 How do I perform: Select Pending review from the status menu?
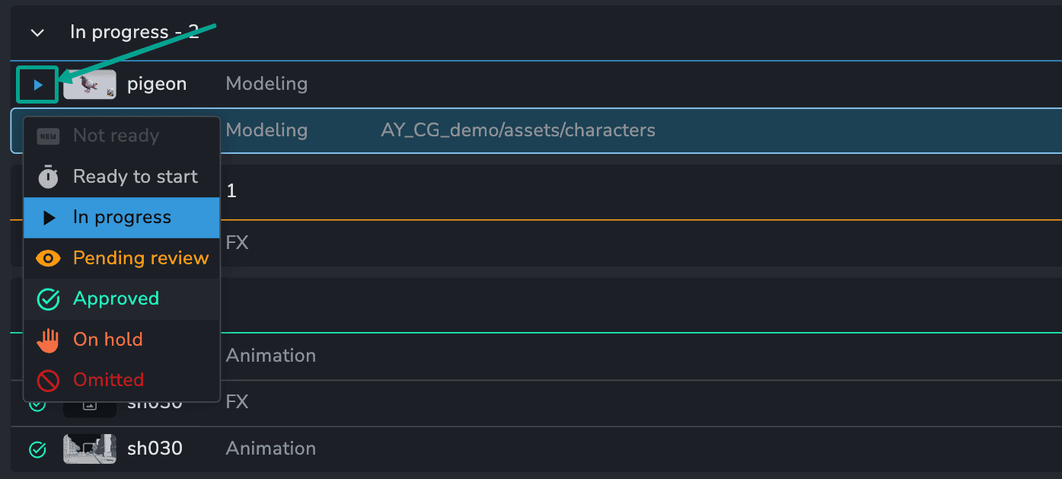[141, 258]
